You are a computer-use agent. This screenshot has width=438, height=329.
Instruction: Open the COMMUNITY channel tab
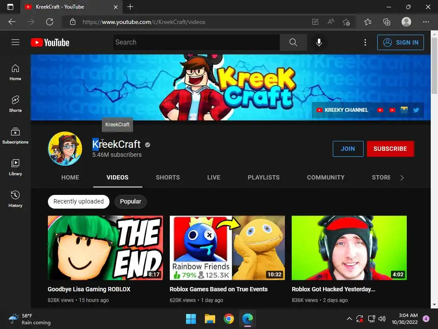click(326, 177)
